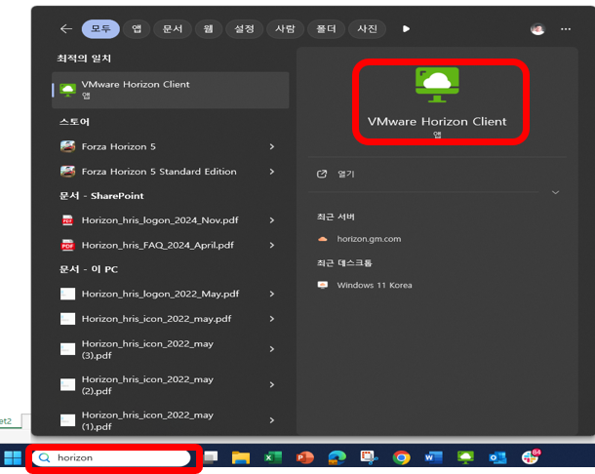Open the Windows 11 Korea recent desktop

tap(374, 286)
